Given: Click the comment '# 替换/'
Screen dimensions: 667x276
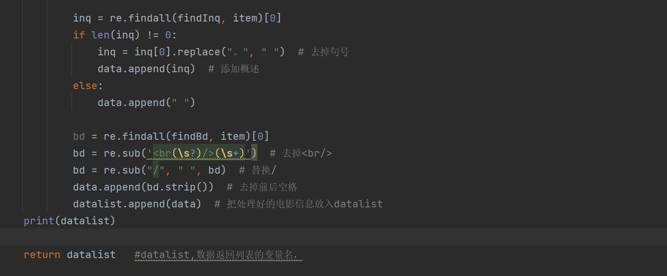Looking at the screenshot, I should point(257,171).
